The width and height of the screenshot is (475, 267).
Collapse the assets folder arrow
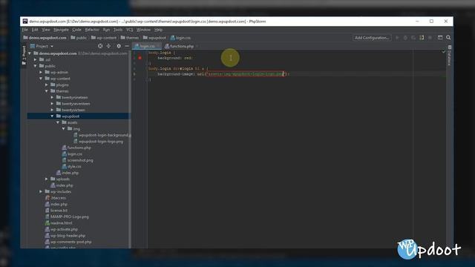point(58,122)
